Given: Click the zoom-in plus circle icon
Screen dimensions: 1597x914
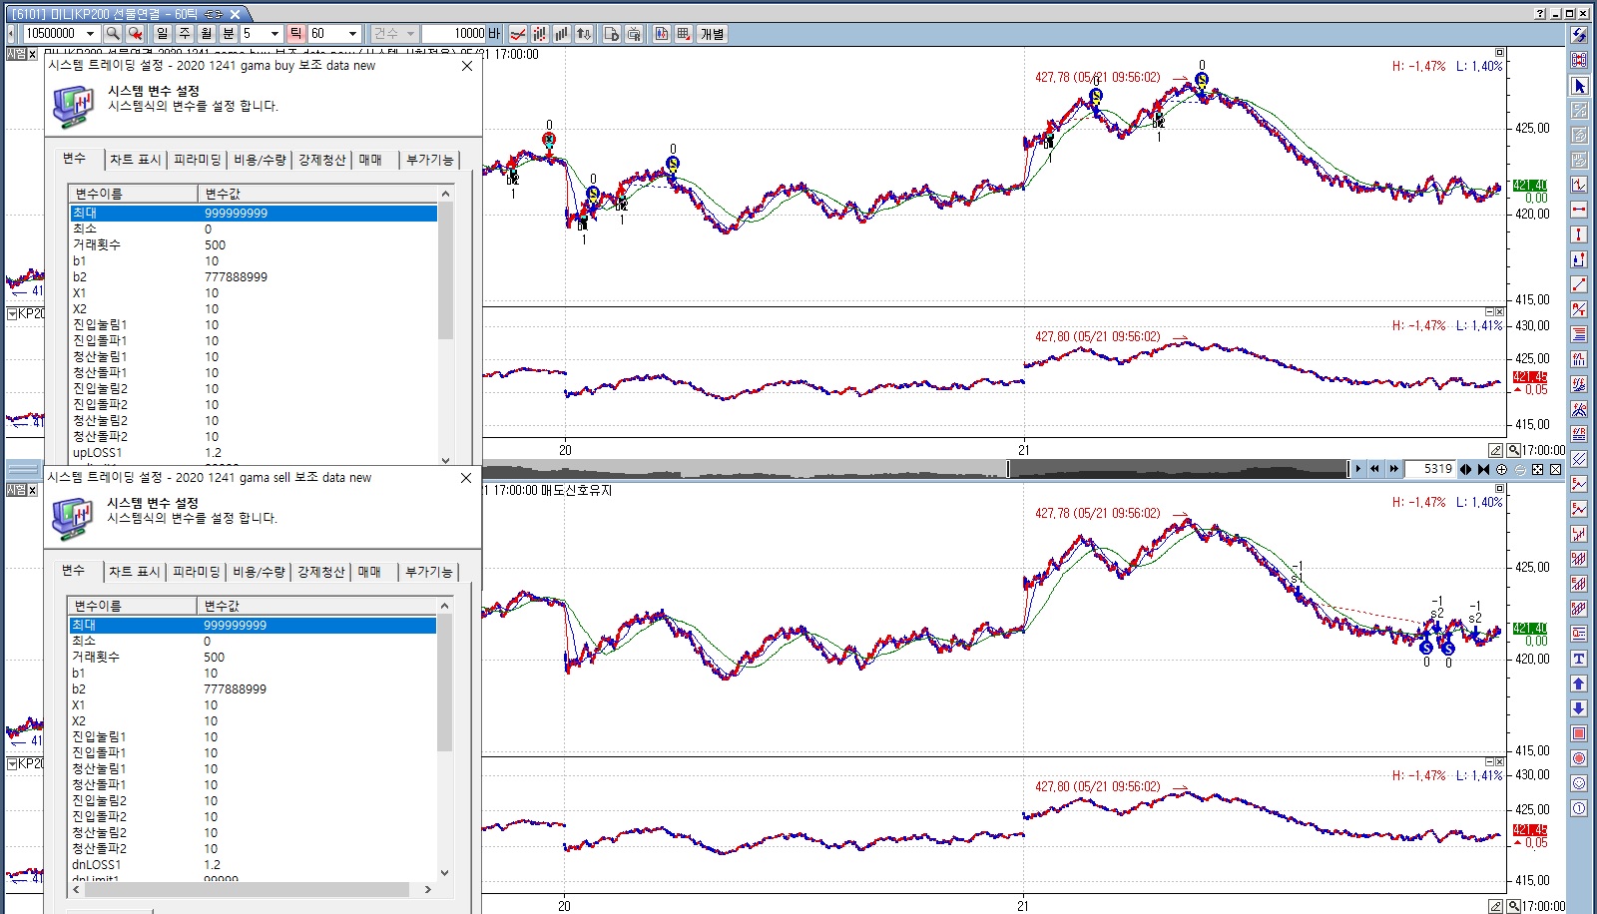Looking at the screenshot, I should point(1501,469).
